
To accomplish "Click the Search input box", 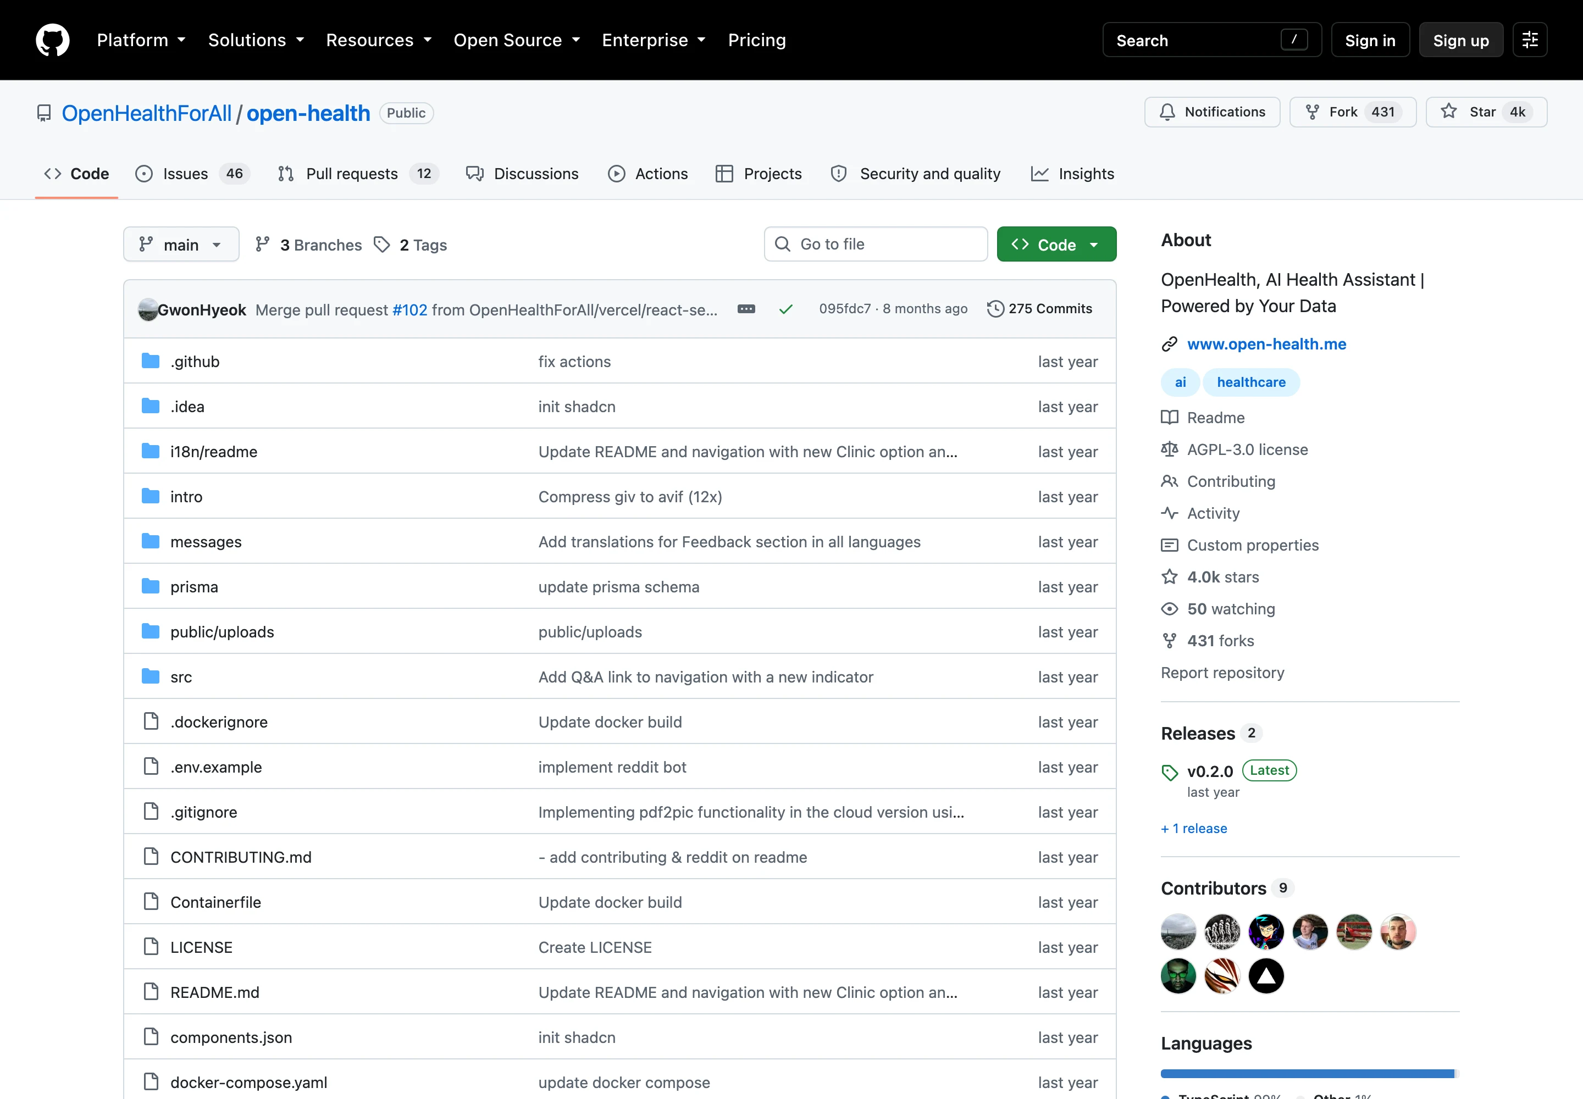I will coord(1211,40).
